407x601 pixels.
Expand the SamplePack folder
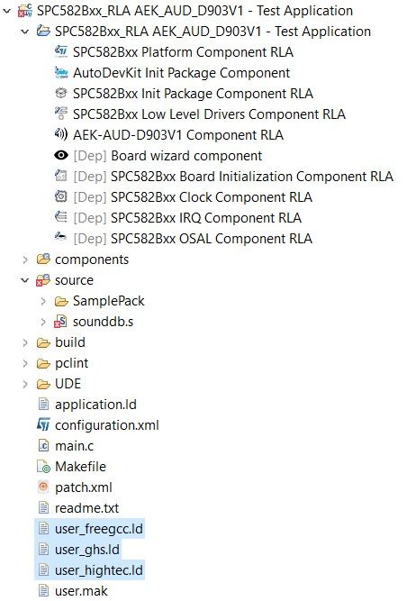43,301
